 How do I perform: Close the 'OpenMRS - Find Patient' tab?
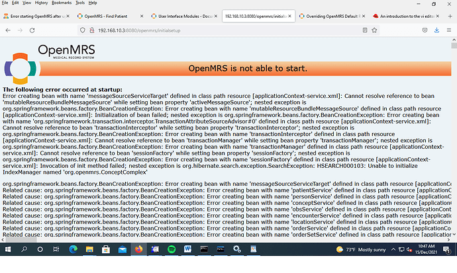(x=142, y=16)
